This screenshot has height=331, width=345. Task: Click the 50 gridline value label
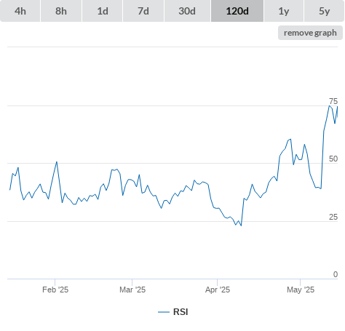point(333,159)
